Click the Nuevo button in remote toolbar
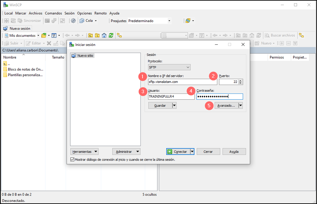Screen dimensions: 317x204 click(x=265, y=43)
